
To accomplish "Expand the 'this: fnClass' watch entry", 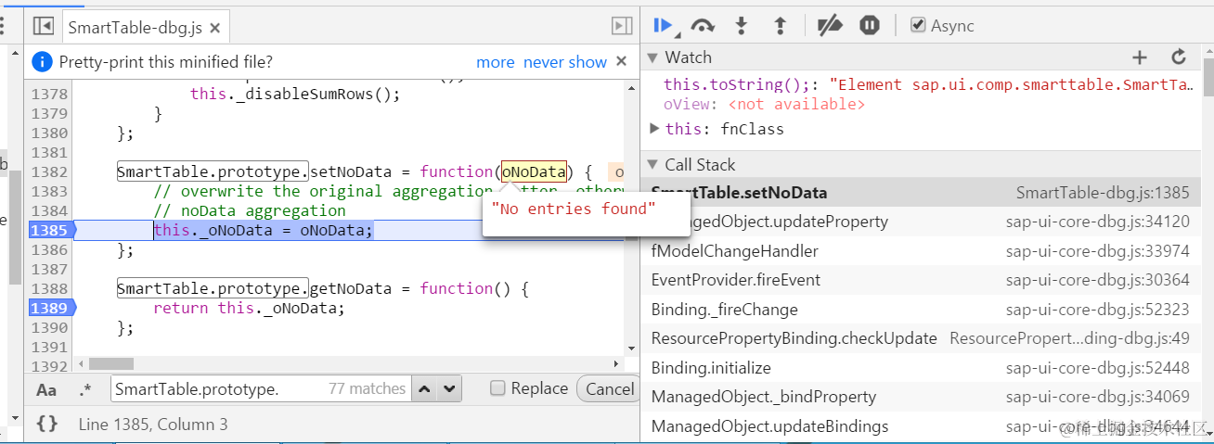I will (655, 129).
